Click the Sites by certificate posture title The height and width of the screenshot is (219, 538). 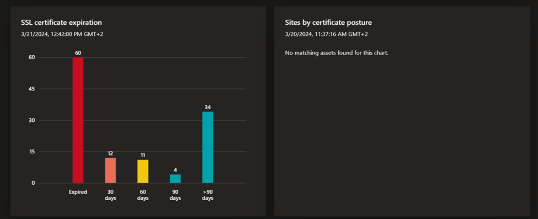(x=329, y=23)
